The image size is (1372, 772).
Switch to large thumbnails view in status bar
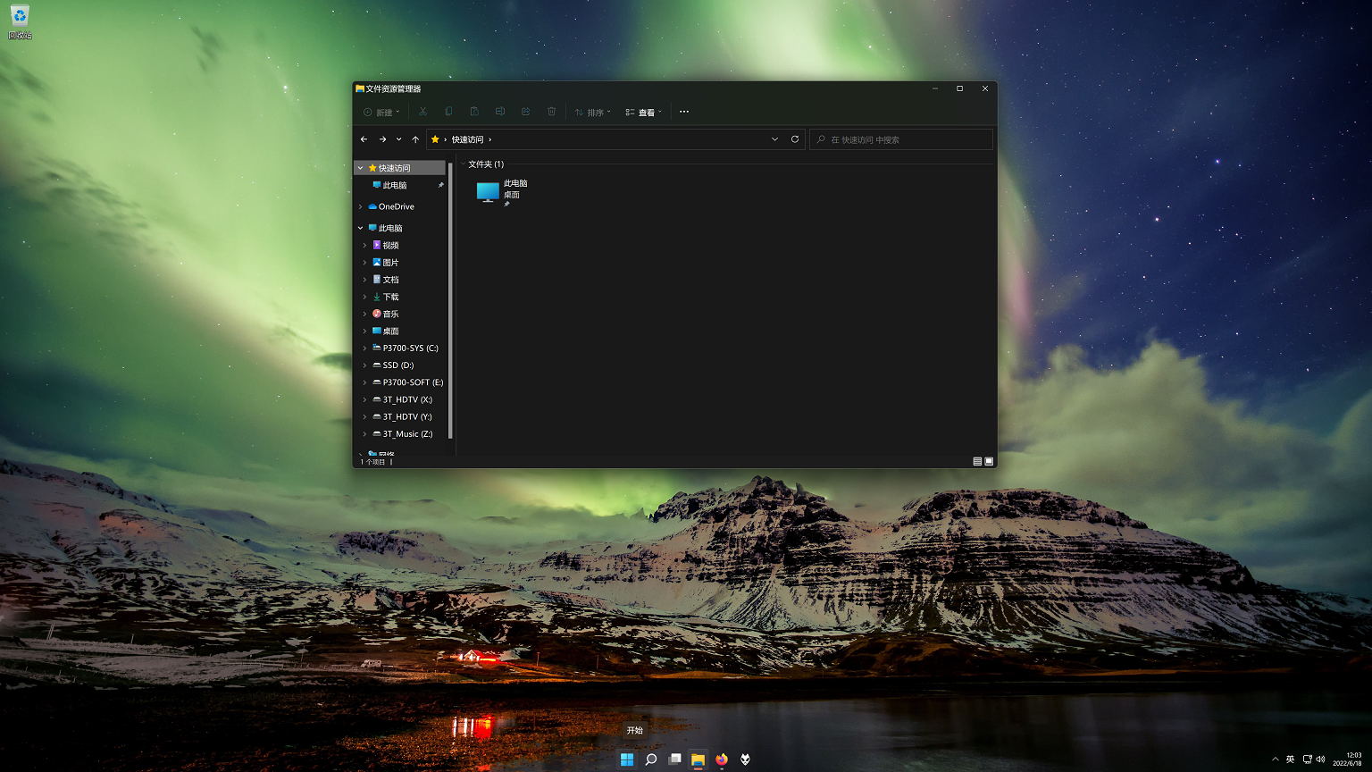tap(989, 461)
